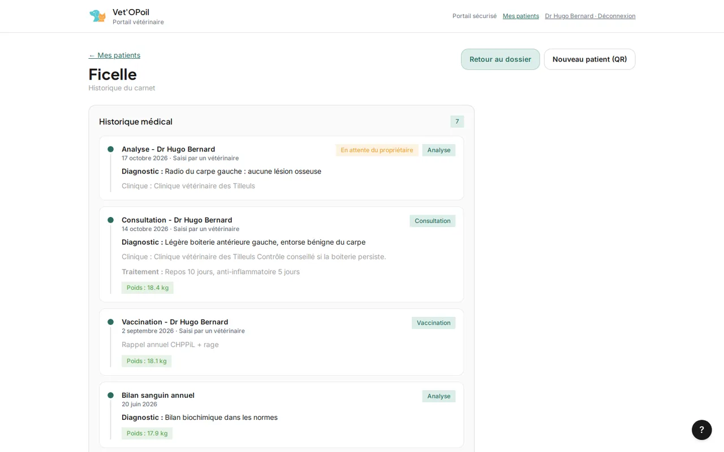724x452 pixels.
Task: Click the Traitement line with Repos 10 jours
Action: click(210, 272)
